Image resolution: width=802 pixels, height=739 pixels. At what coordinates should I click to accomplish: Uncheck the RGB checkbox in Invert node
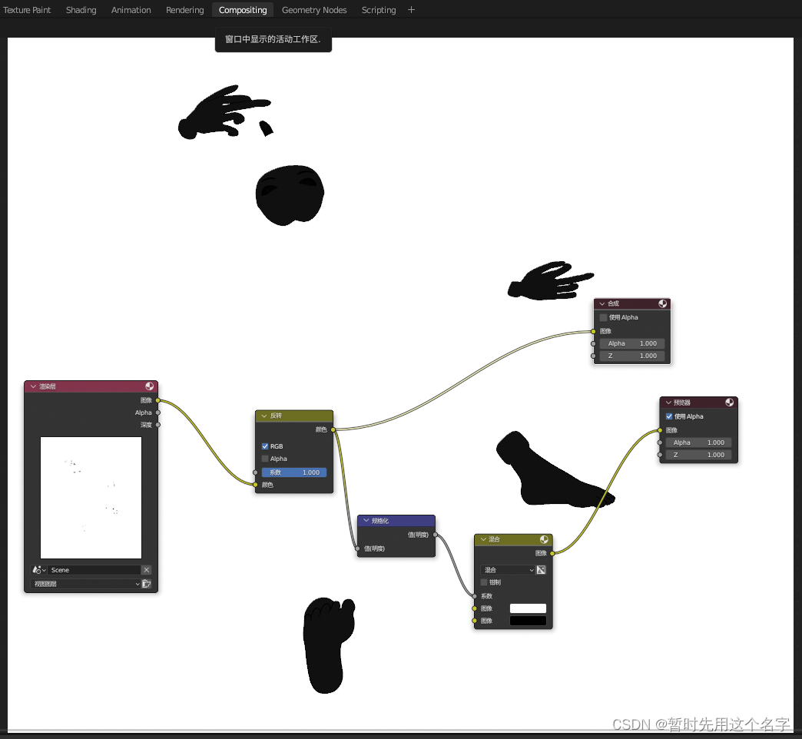click(x=265, y=446)
